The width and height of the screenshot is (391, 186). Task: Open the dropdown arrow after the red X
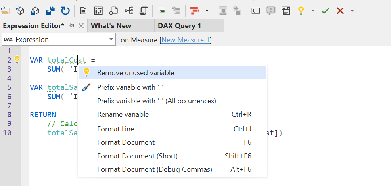pos(352,11)
